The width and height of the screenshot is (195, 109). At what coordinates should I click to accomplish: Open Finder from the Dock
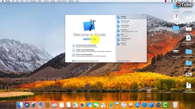(20, 105)
